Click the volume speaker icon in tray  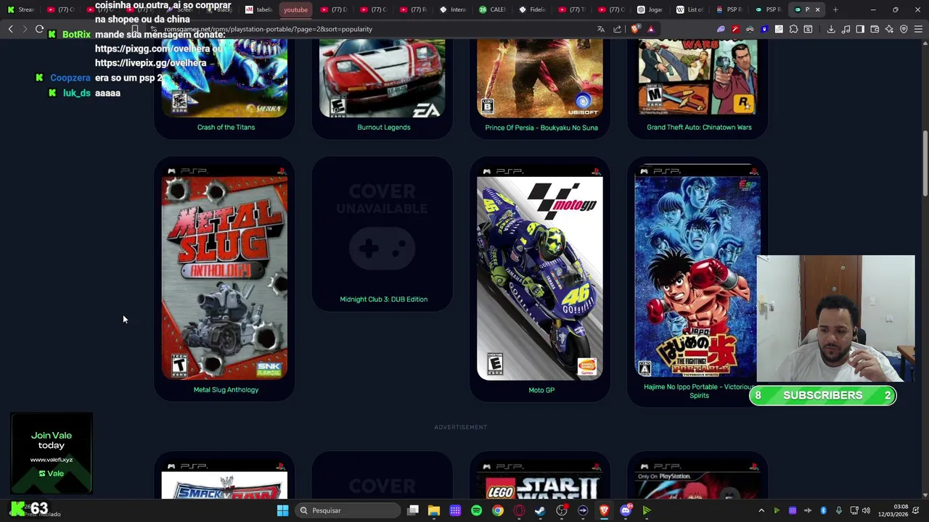pyautogui.click(x=866, y=510)
